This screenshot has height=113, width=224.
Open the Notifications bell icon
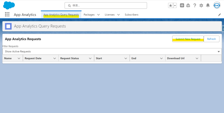coord(208,5)
